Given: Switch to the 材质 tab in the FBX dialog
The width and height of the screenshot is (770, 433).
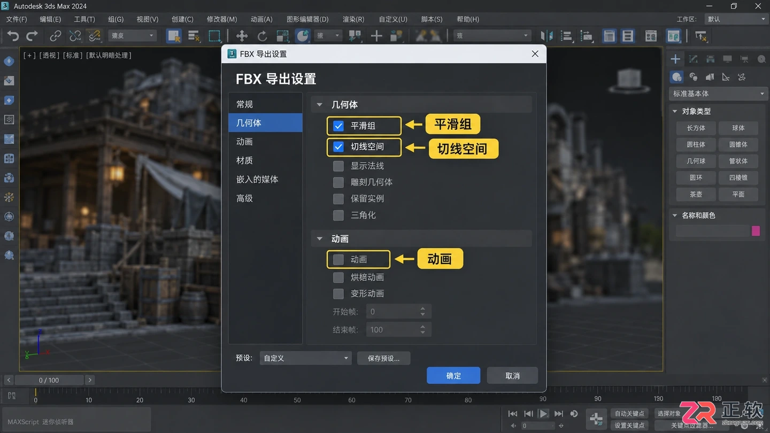Looking at the screenshot, I should [x=265, y=160].
